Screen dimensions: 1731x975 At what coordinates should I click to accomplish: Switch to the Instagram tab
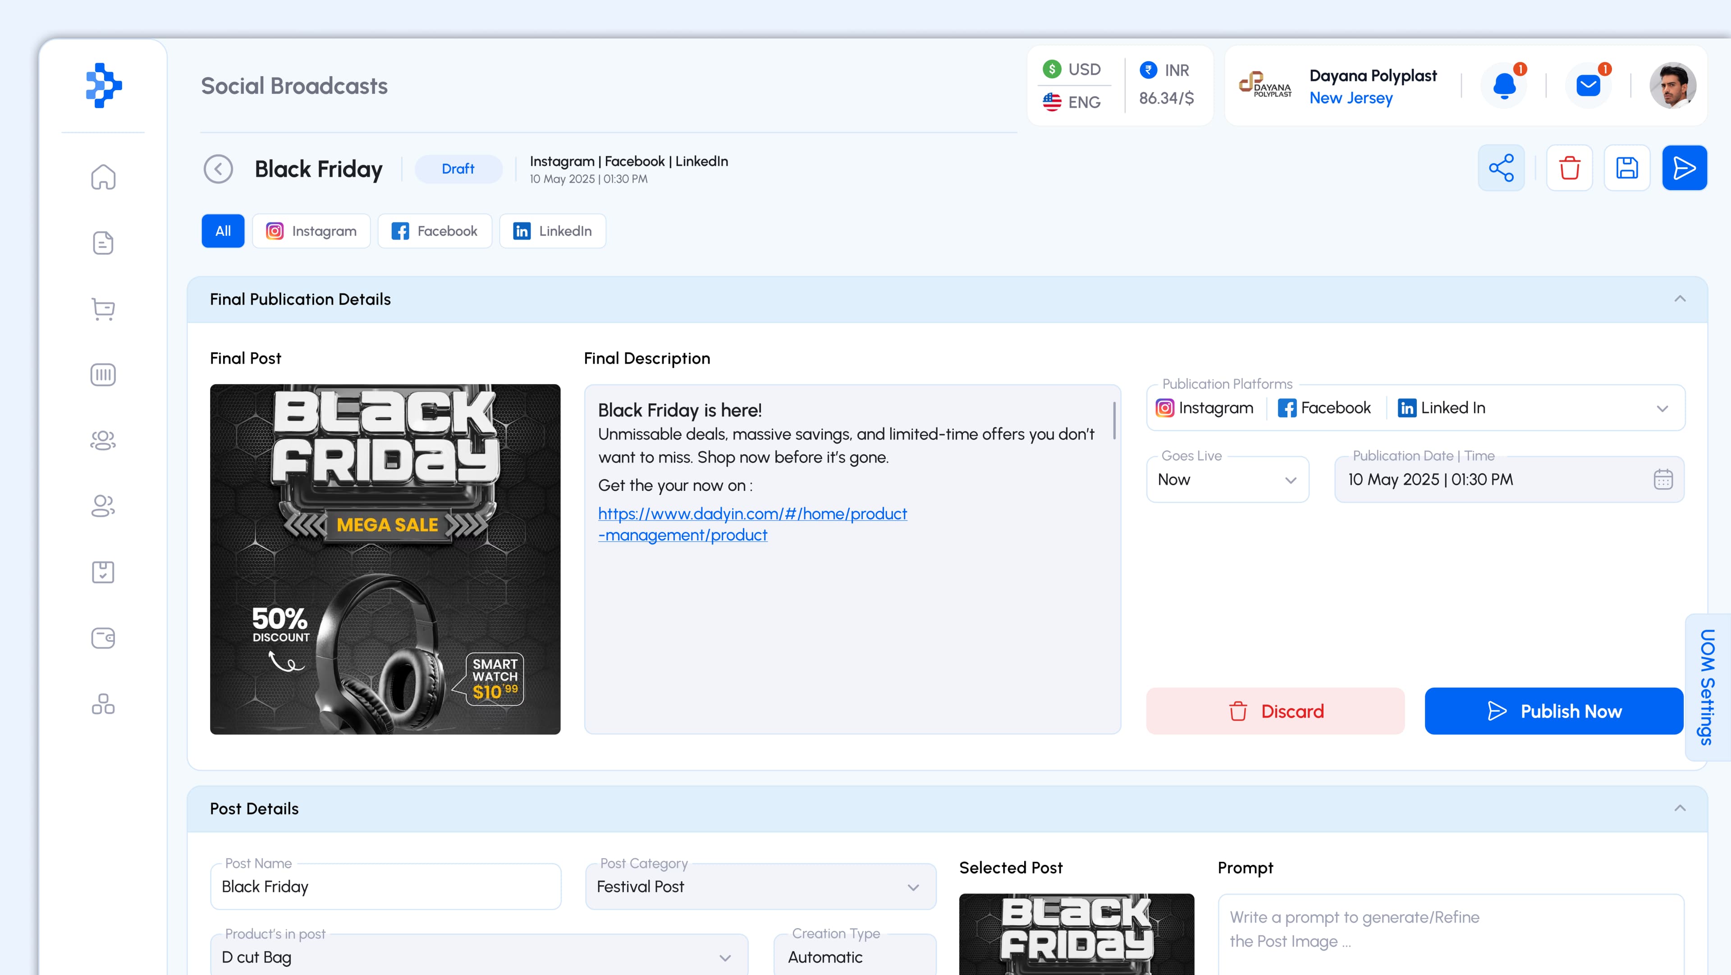coord(311,231)
